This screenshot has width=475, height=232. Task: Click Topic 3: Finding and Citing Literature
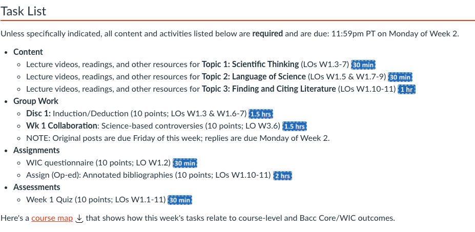270,89
